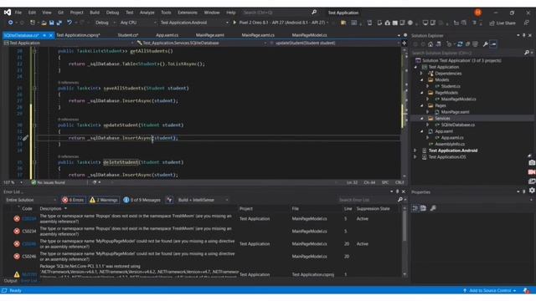Toggle pin on the SQLiteDatabase.cs tab
This screenshot has width=536, height=301.
(x=44, y=35)
